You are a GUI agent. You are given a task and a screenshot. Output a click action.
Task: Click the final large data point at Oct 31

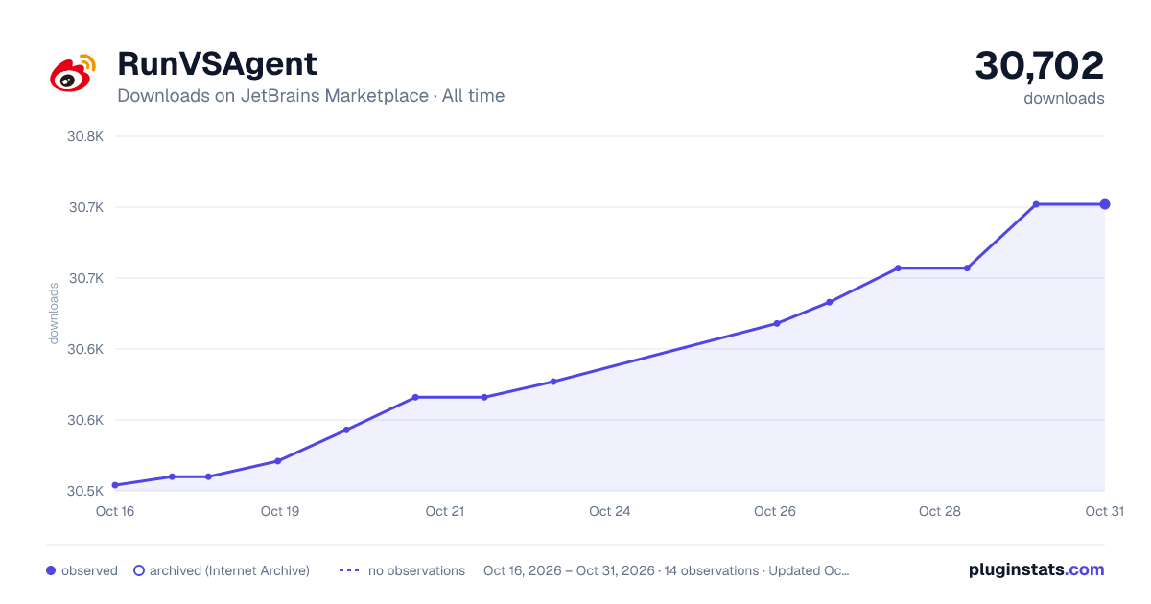point(1105,204)
